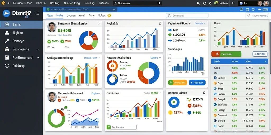The width and height of the screenshot is (271, 135).
Task: Open dropdown on Sediage octornulimogs card
Action: (x=92, y=58)
